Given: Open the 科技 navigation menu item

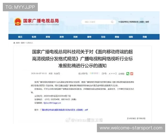Looking at the screenshot, I should coord(75,37).
